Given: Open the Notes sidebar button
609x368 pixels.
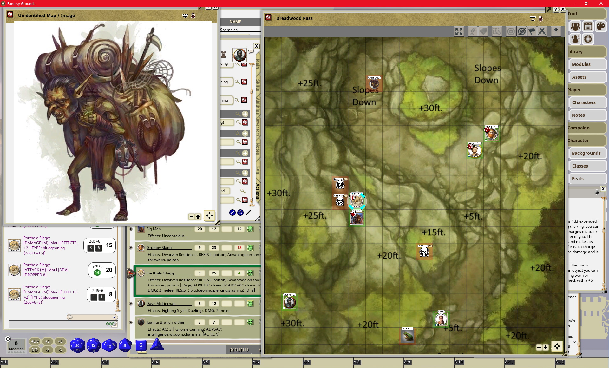Looking at the screenshot, I should point(587,115).
